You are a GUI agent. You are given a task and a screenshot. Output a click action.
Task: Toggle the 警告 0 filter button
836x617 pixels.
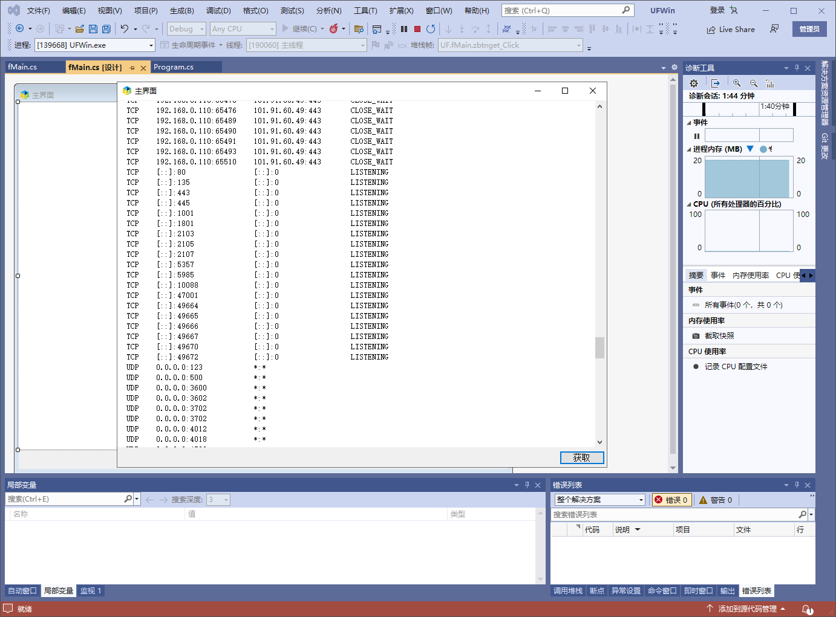coord(716,500)
